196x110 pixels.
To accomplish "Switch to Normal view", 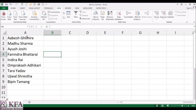I will [x=157, y=106].
